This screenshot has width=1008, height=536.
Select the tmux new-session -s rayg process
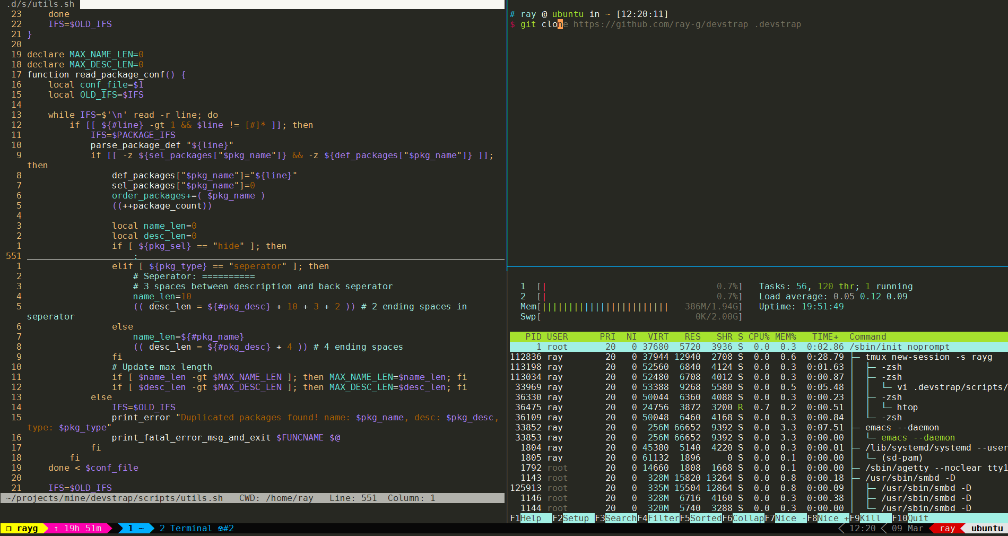point(759,357)
